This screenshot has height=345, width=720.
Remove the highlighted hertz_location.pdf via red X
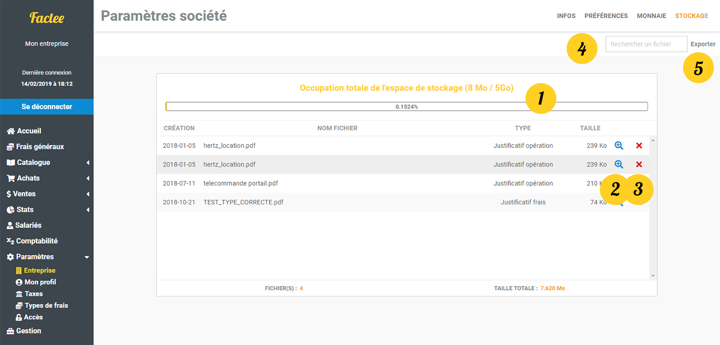coord(639,164)
